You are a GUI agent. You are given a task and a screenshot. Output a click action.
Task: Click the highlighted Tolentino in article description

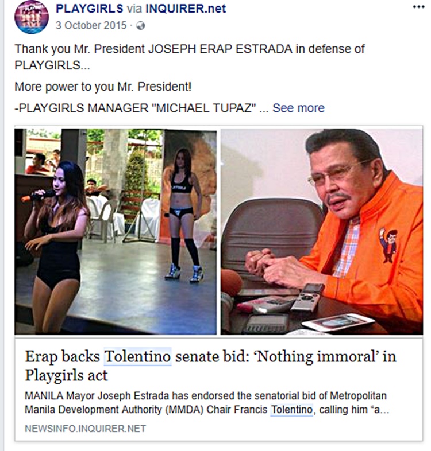point(291,409)
